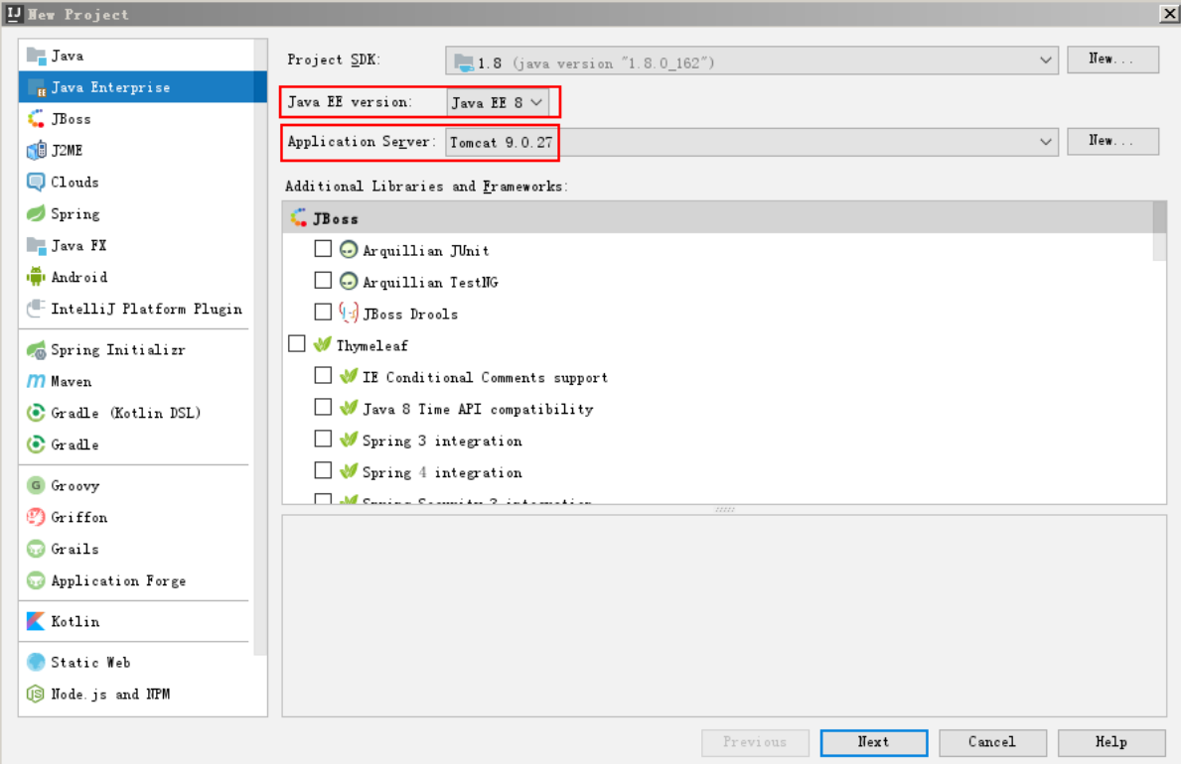Select the Spring Initializr icon
Image resolution: width=1181 pixels, height=764 pixels.
pos(36,350)
